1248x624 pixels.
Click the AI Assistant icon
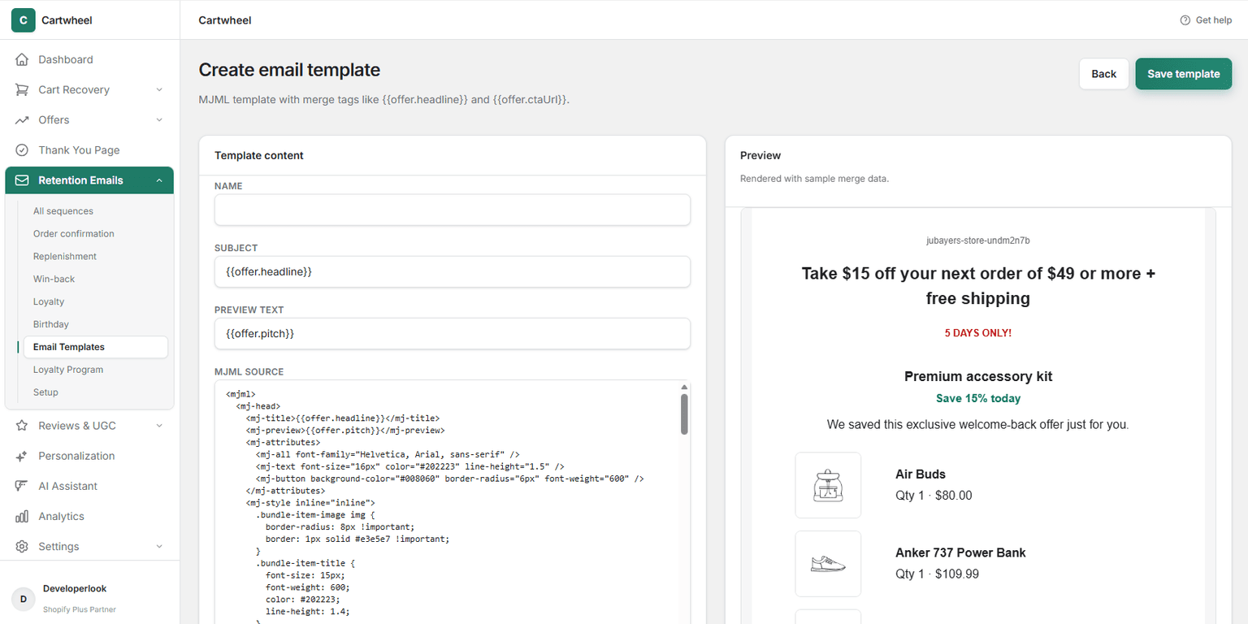coord(22,486)
